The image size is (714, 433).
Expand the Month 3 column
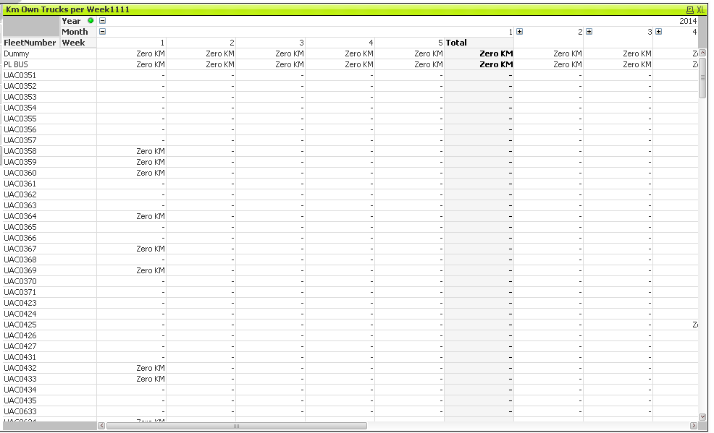click(x=589, y=31)
